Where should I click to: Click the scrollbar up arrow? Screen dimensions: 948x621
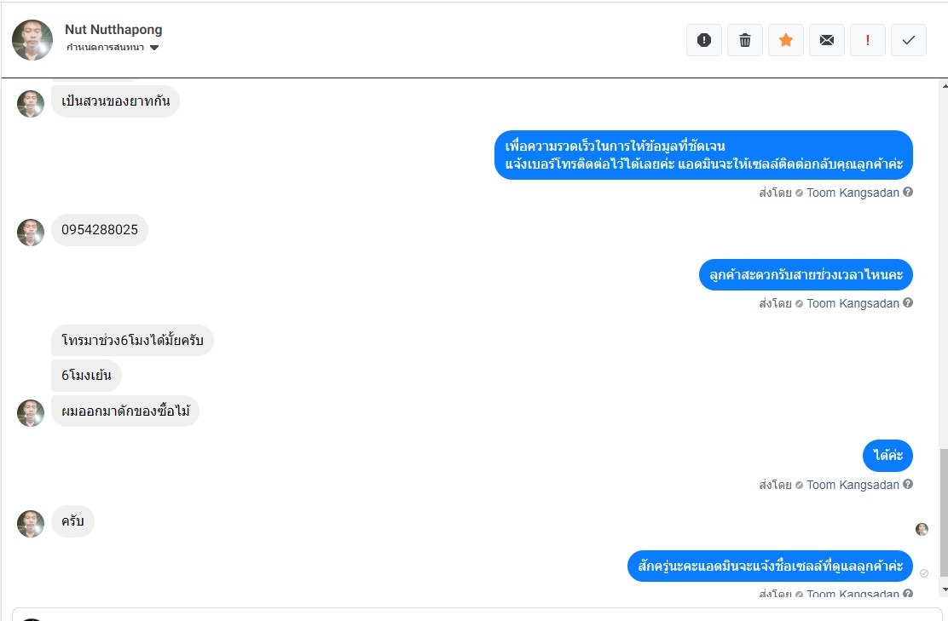[x=943, y=86]
